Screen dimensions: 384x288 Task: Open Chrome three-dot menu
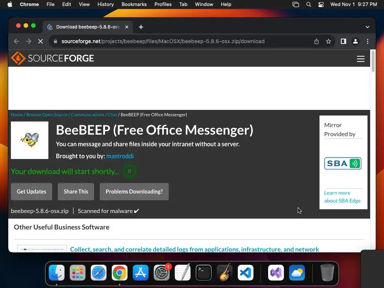click(x=367, y=41)
